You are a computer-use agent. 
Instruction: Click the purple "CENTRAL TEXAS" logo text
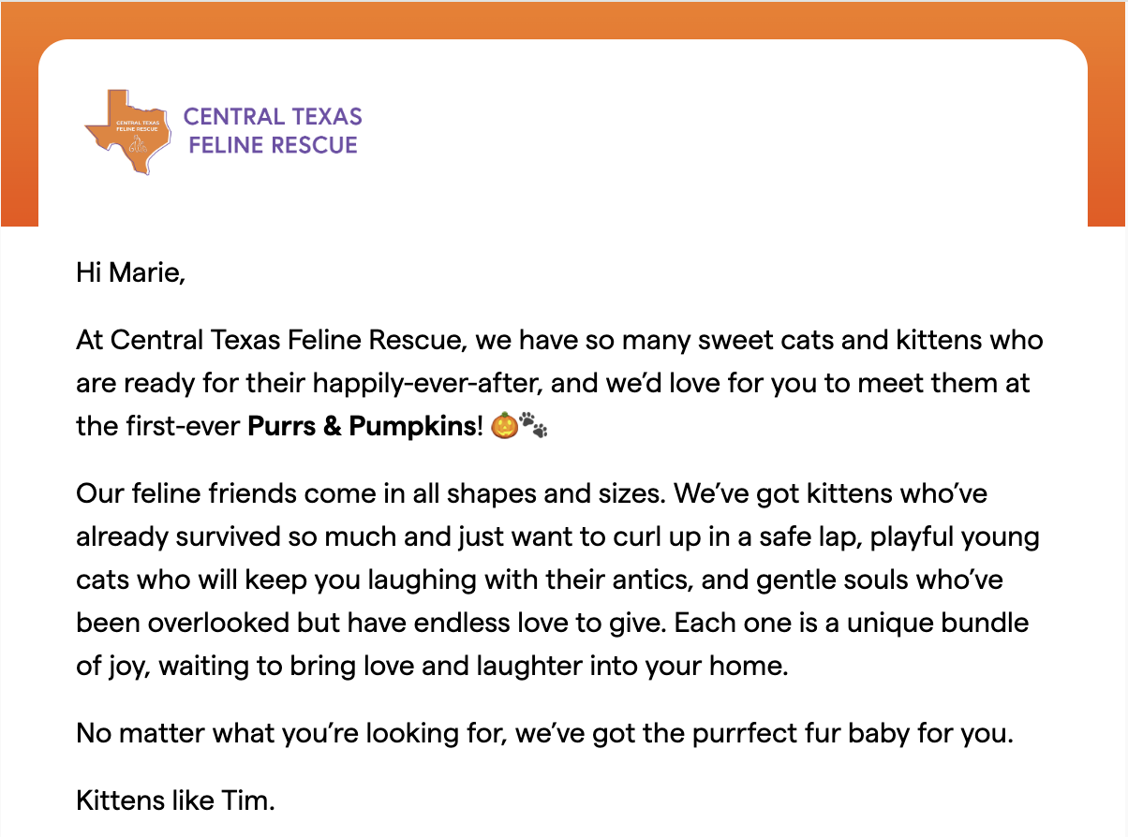[x=273, y=117]
